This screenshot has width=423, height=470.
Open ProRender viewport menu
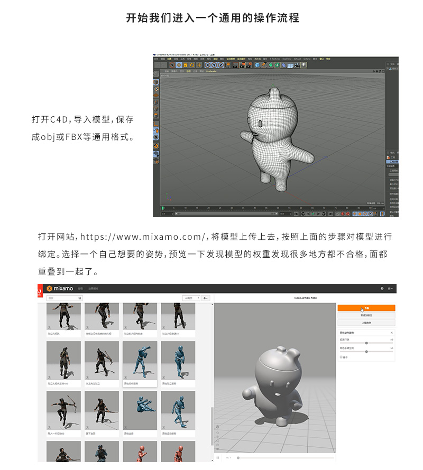(212, 71)
